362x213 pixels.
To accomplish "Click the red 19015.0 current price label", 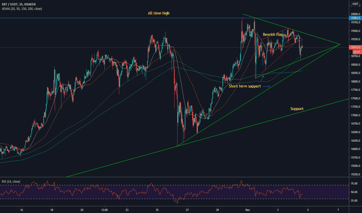I will click(355, 47).
